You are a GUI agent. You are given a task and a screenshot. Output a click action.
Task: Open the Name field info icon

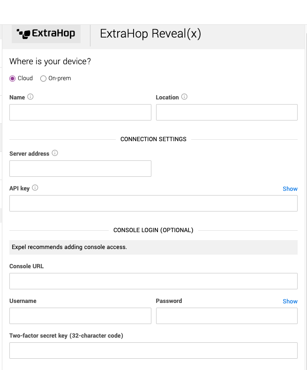30,97
